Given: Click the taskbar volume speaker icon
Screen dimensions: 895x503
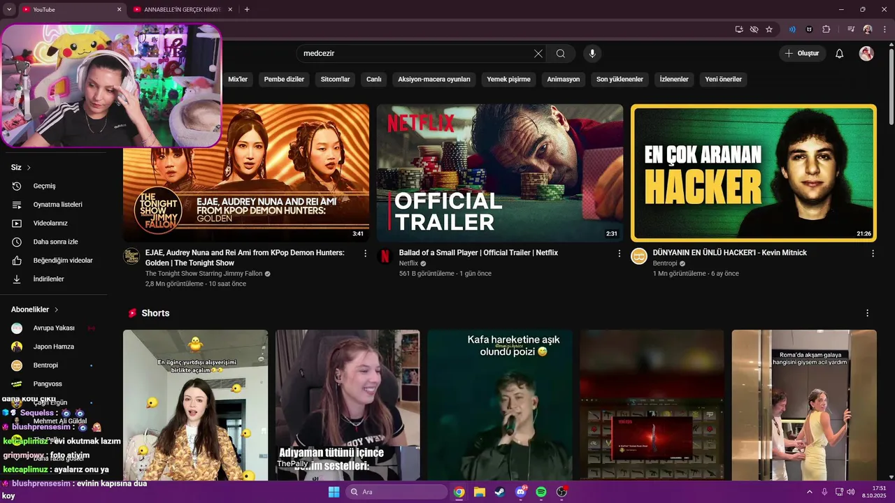Looking at the screenshot, I should tap(851, 492).
